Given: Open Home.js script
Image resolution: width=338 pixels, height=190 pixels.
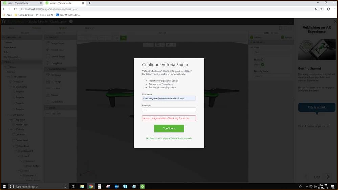Looking at the screenshot, I should tap(11, 72).
